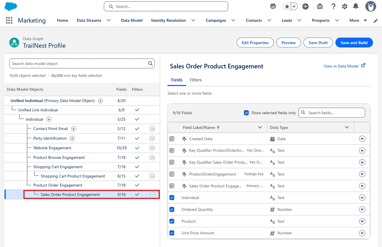Open Data Type column menu chevron
The width and height of the screenshot is (382, 247).
(x=347, y=127)
